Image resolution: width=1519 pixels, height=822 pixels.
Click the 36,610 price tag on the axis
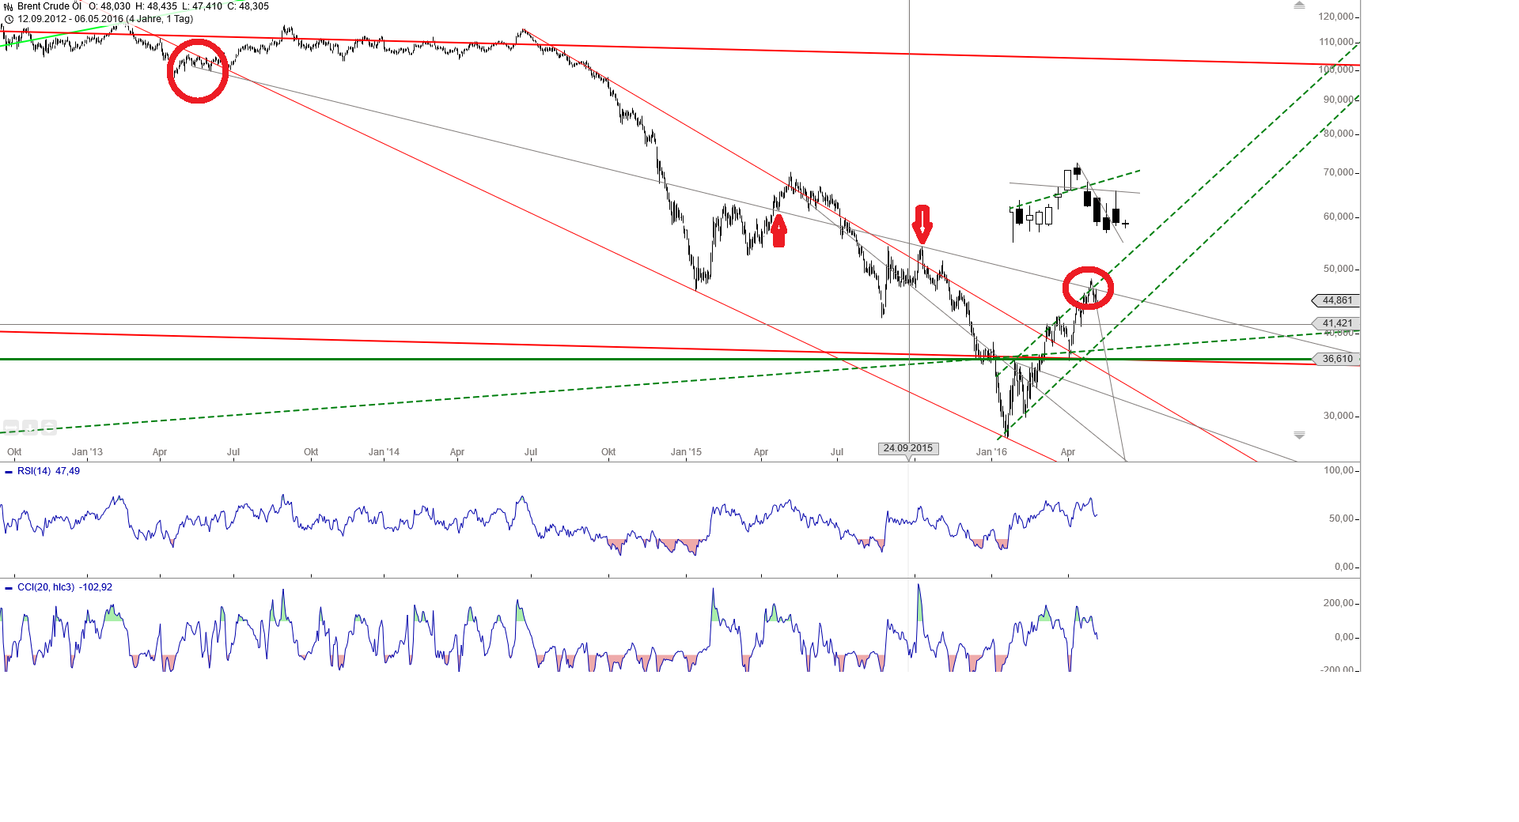[1337, 359]
